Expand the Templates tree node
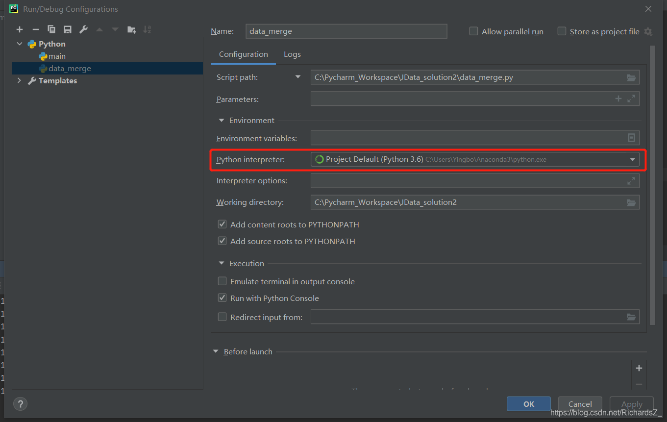The width and height of the screenshot is (667, 422). (20, 80)
